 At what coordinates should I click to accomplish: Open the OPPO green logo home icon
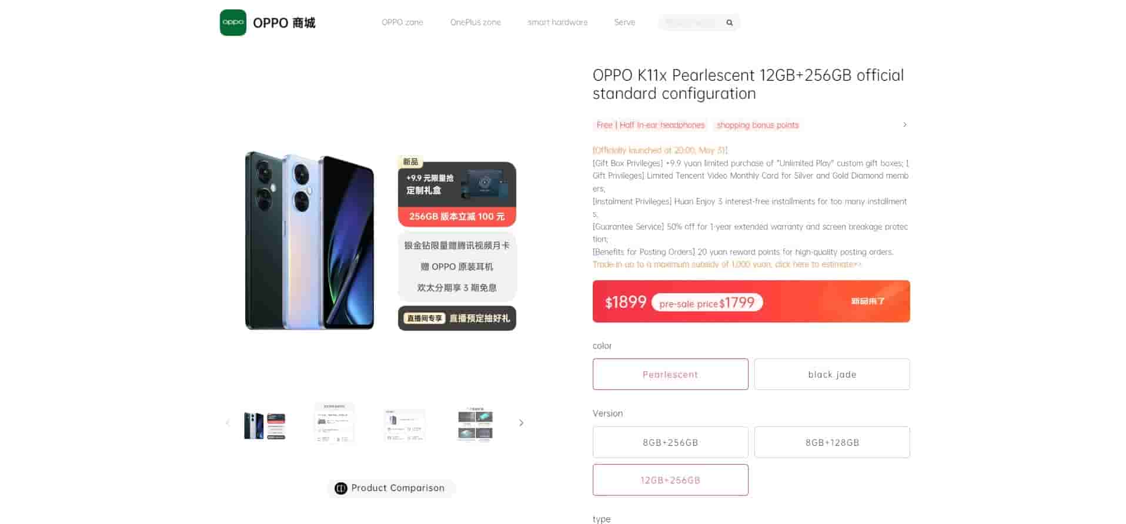coord(233,22)
